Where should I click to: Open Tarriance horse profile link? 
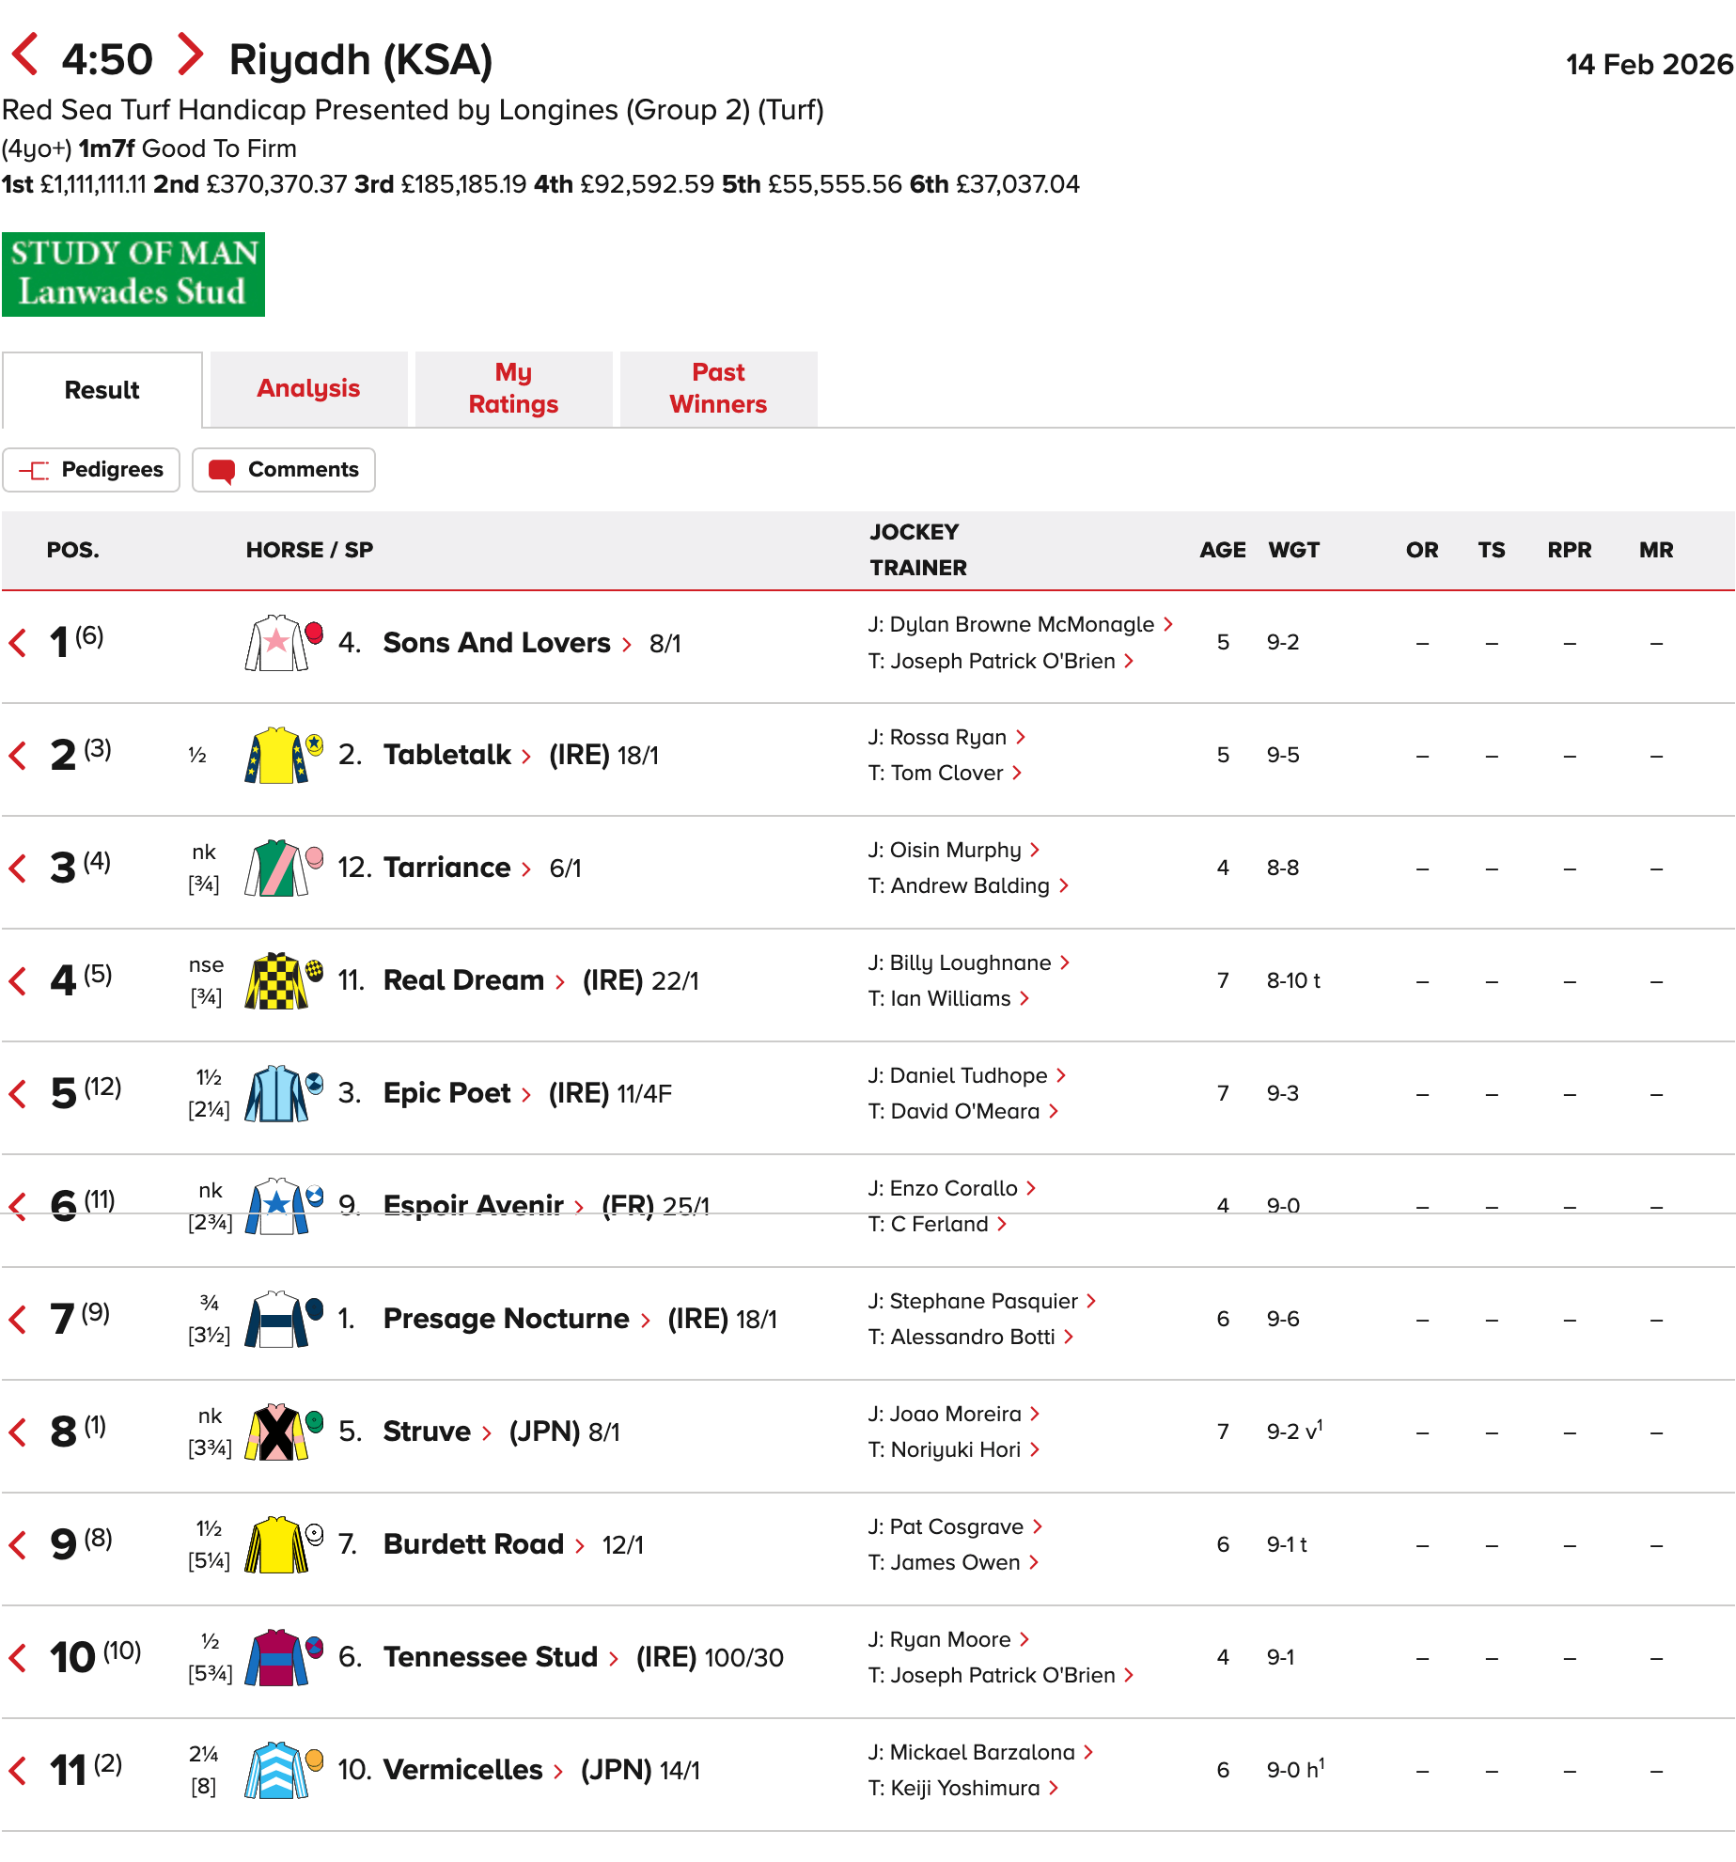coord(446,868)
